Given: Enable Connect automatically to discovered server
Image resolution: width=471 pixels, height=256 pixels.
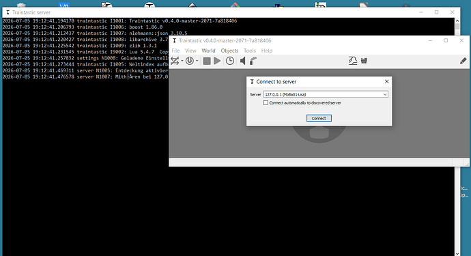Looking at the screenshot, I should [266, 103].
